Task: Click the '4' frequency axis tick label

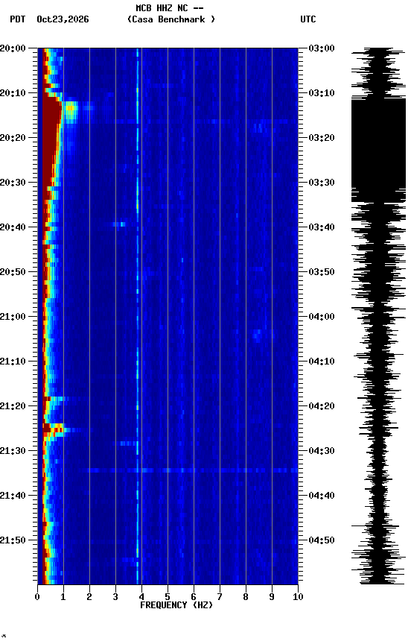Action: [141, 597]
